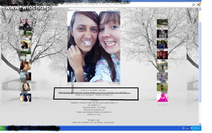Screen dimensions: 212x133
Task: Click the line "Rzeczke słysze.. A to Wisła"
Action: click(x=94, y=107)
